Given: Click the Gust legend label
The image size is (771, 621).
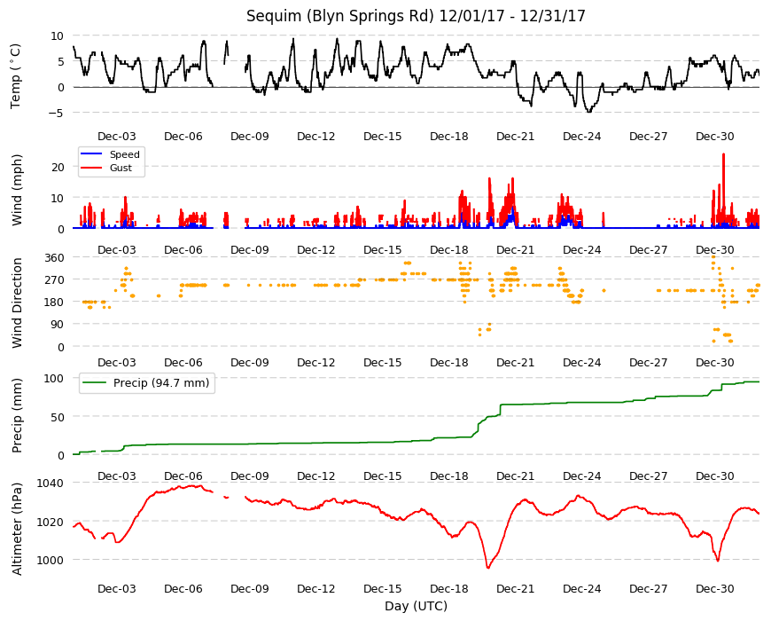Looking at the screenshot, I should point(121,168).
